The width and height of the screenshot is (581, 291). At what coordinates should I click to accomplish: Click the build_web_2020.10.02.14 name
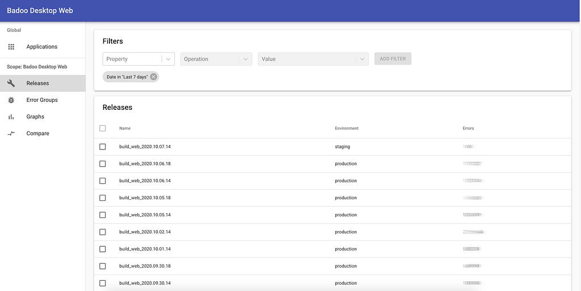click(x=145, y=232)
